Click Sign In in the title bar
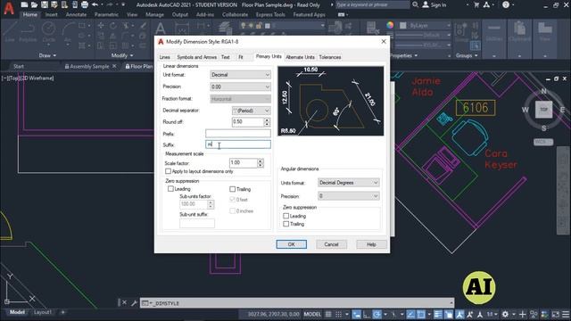 tap(434, 4)
